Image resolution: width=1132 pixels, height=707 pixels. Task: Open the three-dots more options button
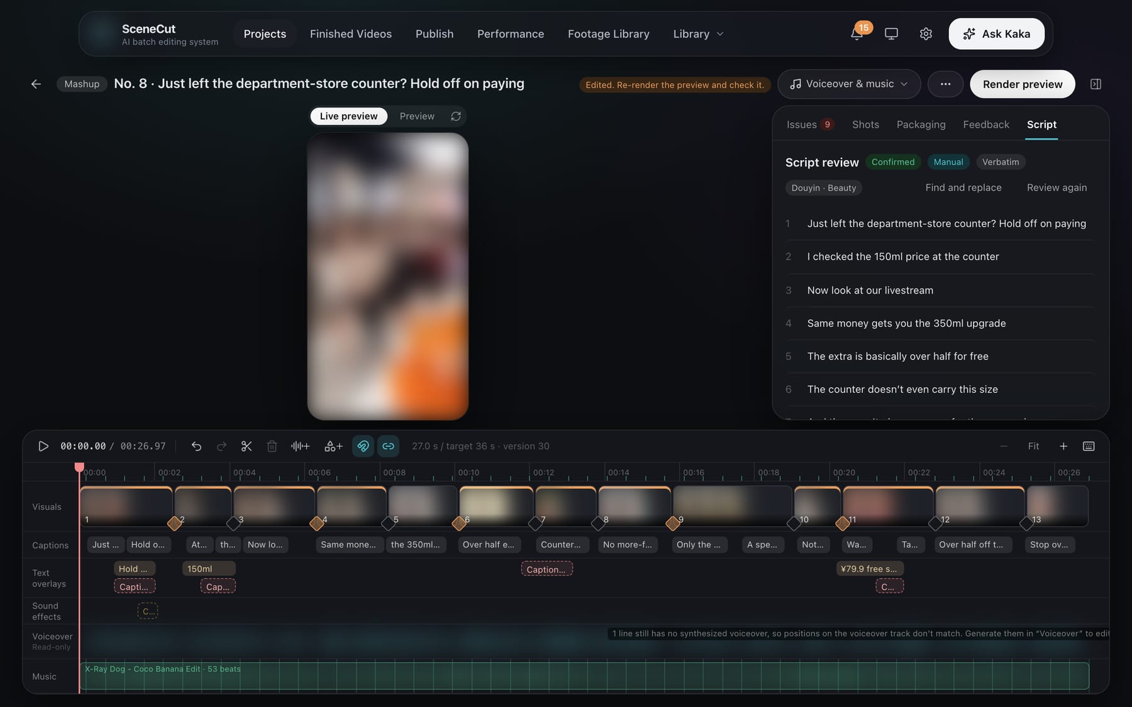click(945, 84)
